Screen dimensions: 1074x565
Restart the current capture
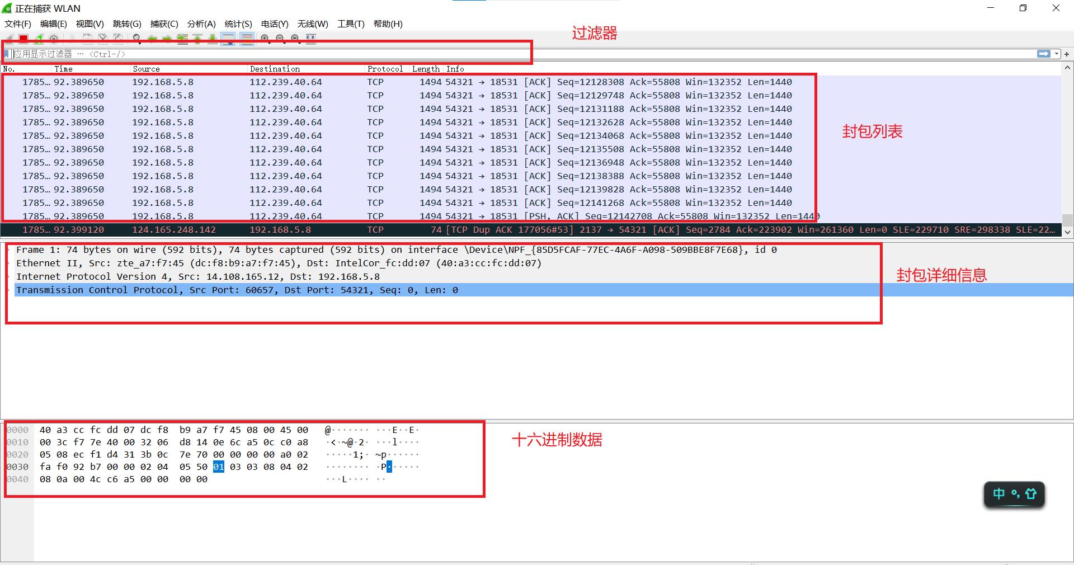click(39, 39)
